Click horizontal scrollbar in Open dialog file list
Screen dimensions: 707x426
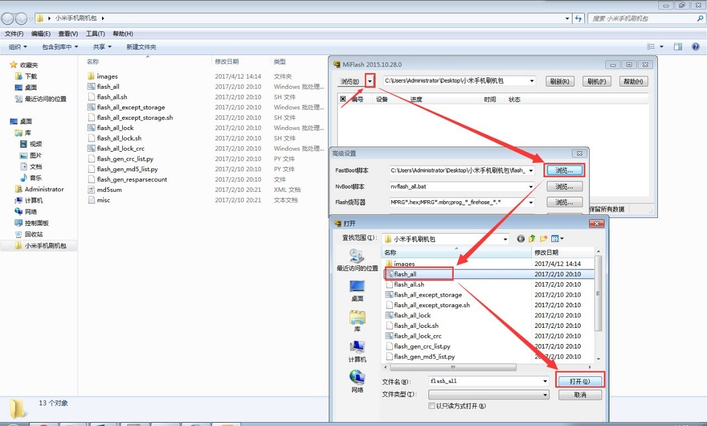[452, 367]
